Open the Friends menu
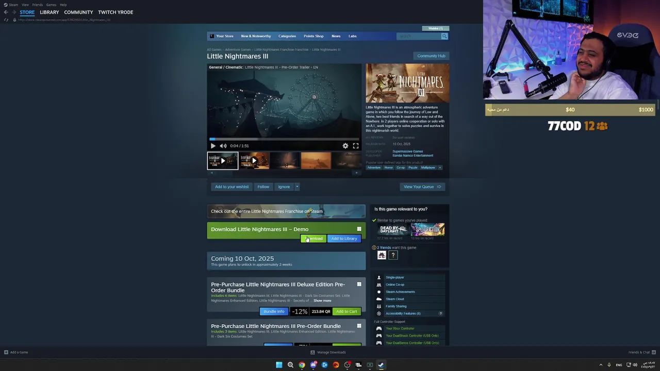This screenshot has width=660, height=371. [x=38, y=5]
